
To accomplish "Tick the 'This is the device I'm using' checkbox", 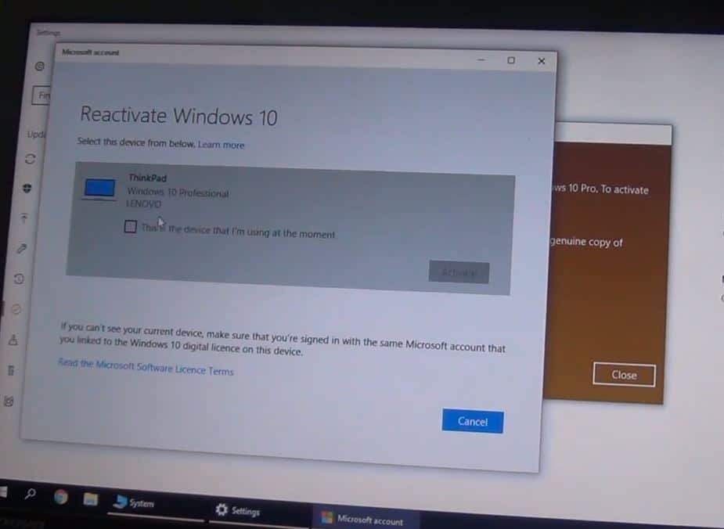I will click(x=130, y=227).
